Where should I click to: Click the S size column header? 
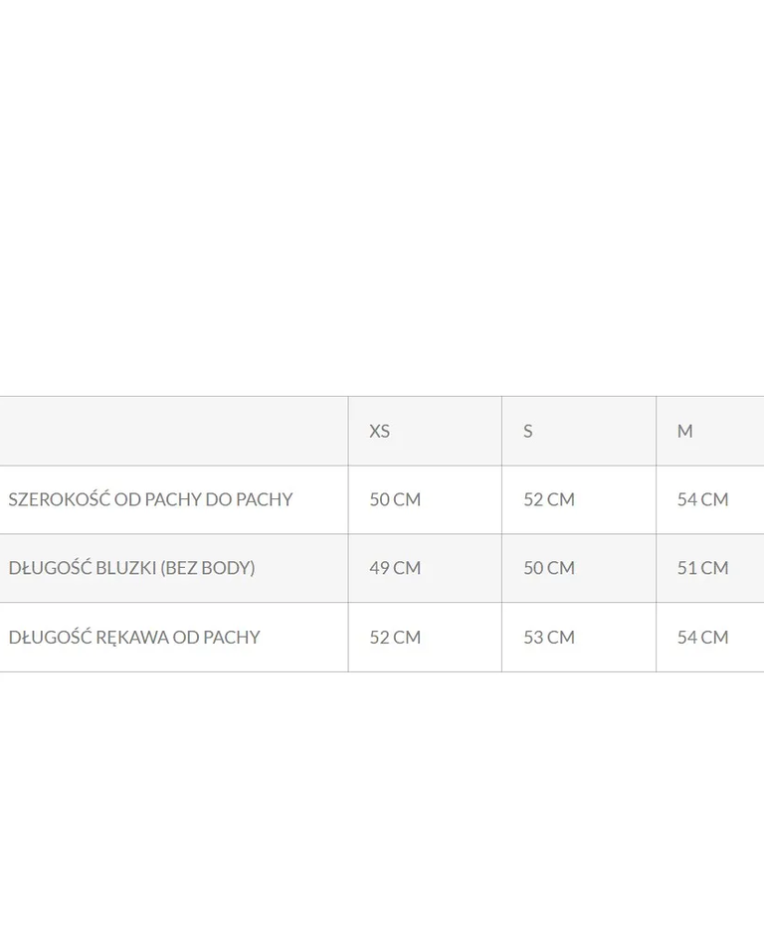pyautogui.click(x=528, y=431)
